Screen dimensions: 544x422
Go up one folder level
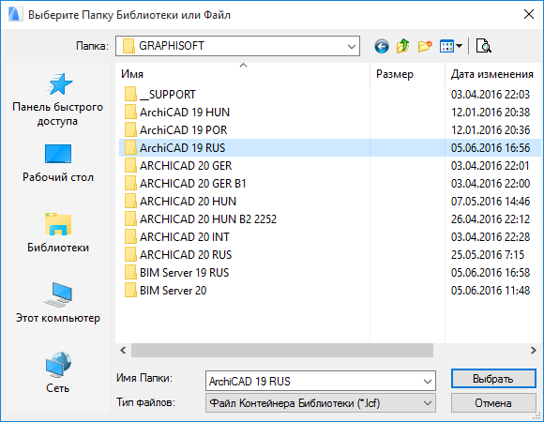(402, 46)
